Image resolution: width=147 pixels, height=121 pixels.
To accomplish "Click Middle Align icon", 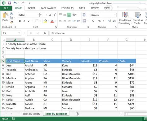I will [65, 15].
